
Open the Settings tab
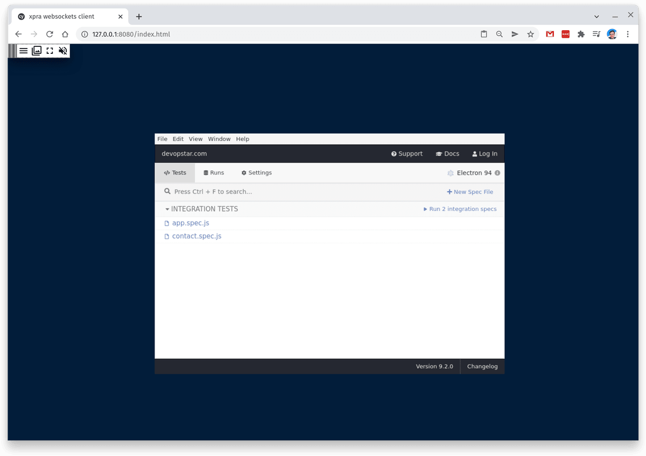point(256,172)
